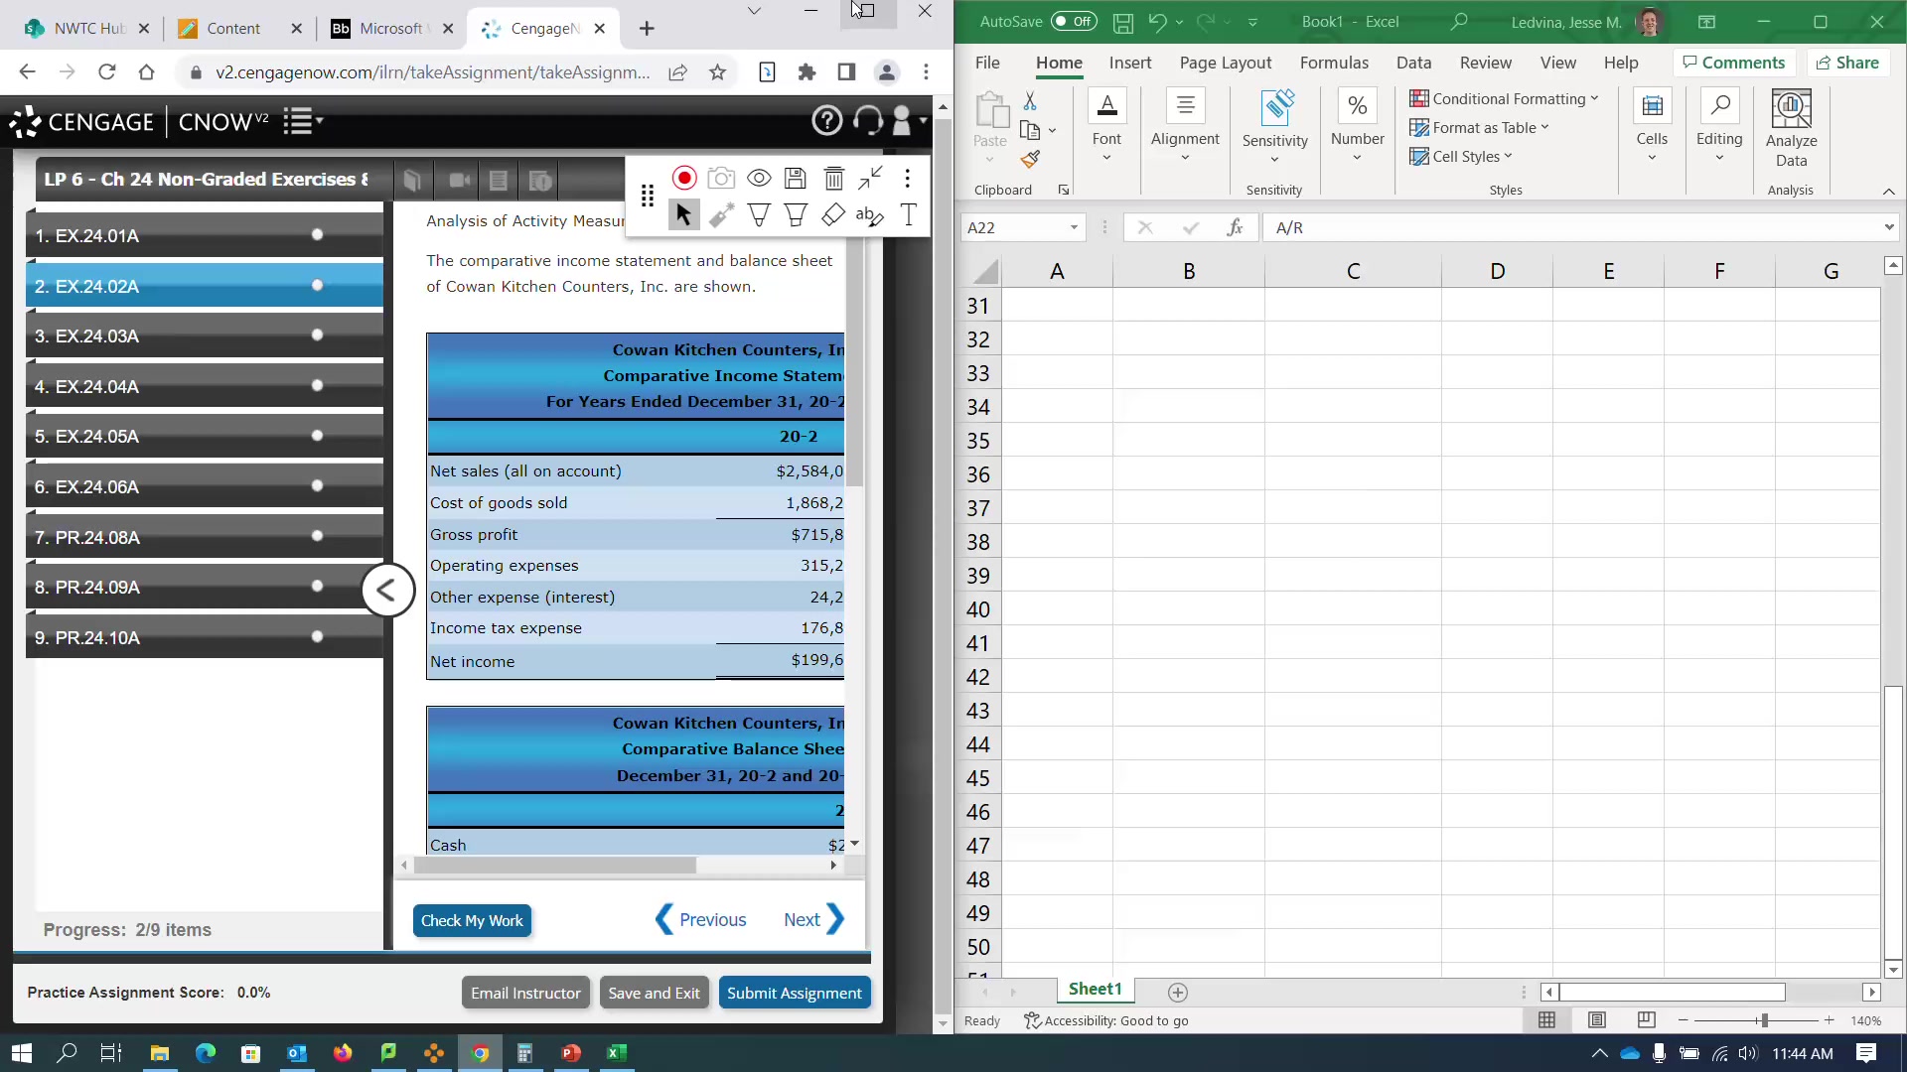Click the Cut scissors icon in Excel
This screenshot has height=1072, width=1907.
1030,100
